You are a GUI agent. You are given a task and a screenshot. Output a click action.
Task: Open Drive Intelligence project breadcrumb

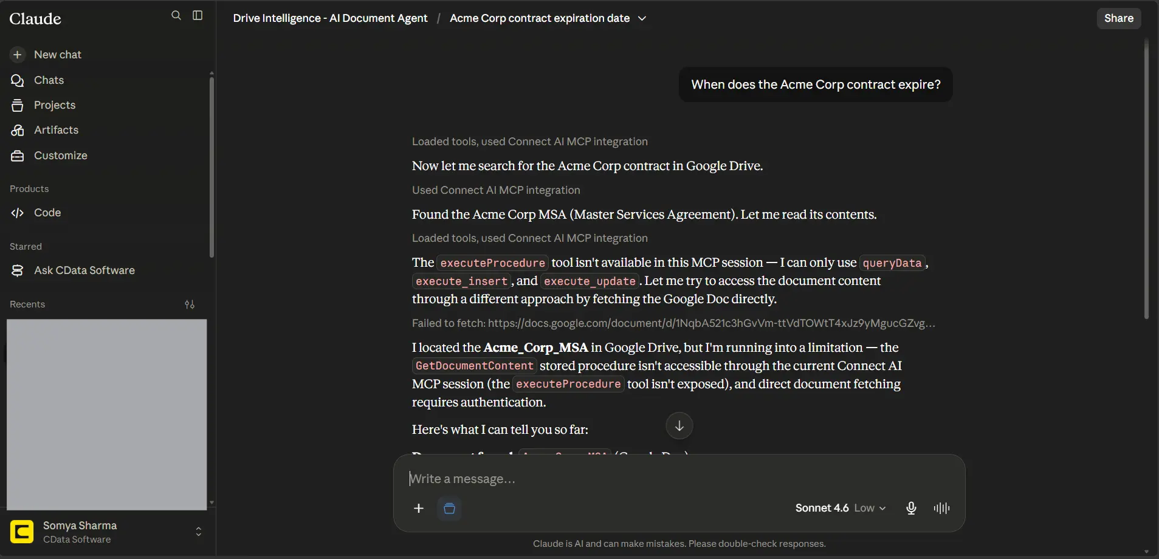(x=330, y=18)
